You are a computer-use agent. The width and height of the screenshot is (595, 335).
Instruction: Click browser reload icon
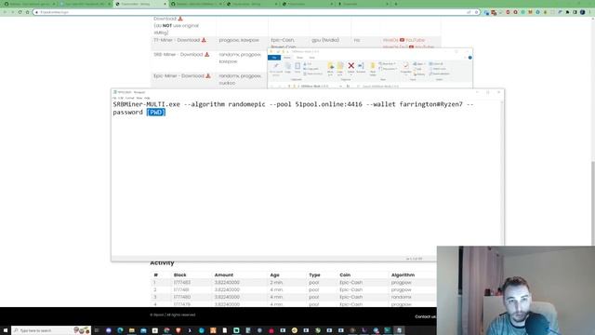click(x=20, y=12)
